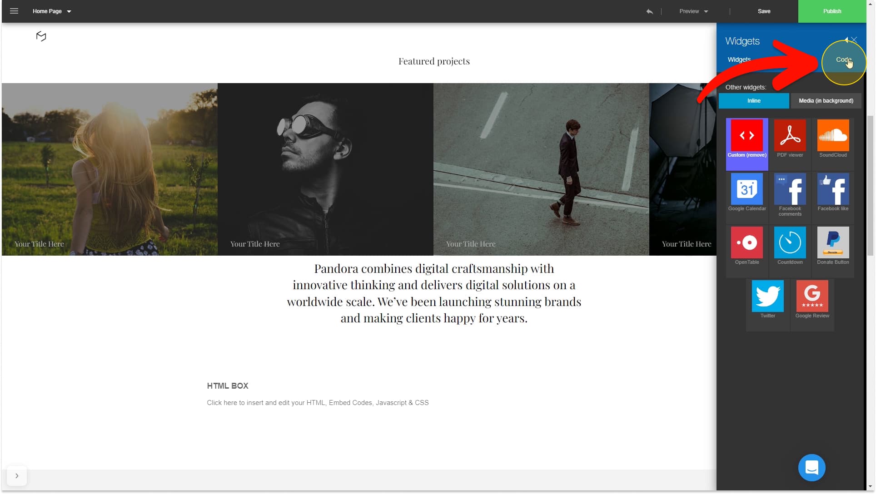Select Media (in background) toggle
The width and height of the screenshot is (876, 494).
click(826, 101)
